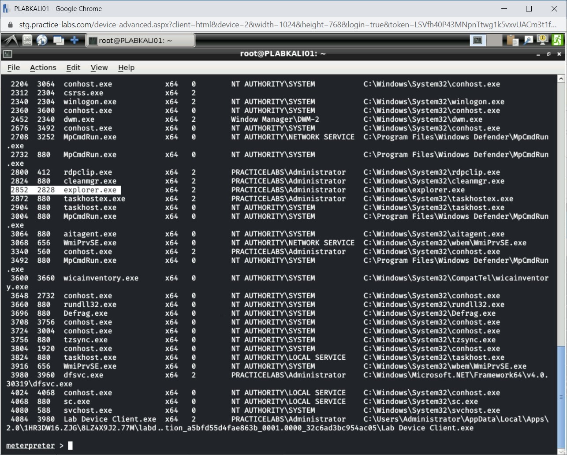Select the highlighted terminal screen icon

[477, 40]
